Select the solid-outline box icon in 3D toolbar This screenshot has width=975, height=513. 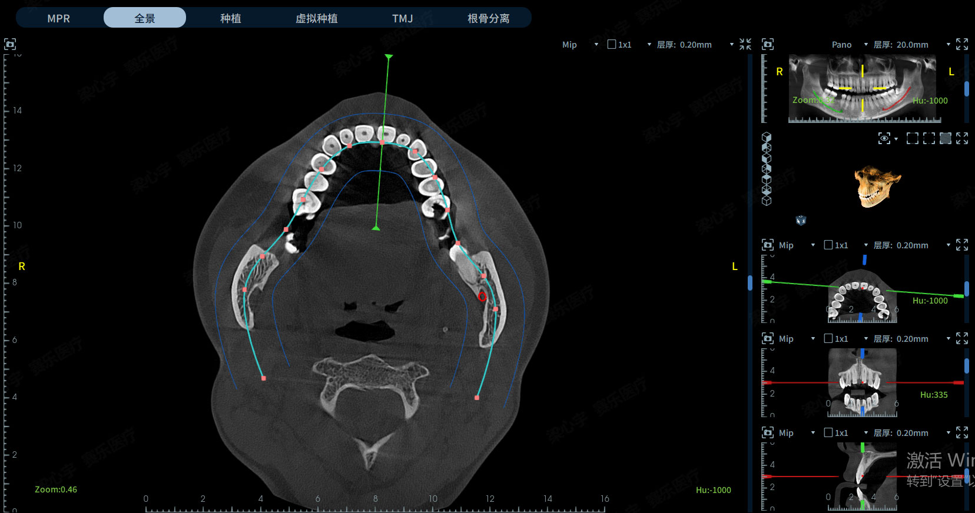point(913,138)
